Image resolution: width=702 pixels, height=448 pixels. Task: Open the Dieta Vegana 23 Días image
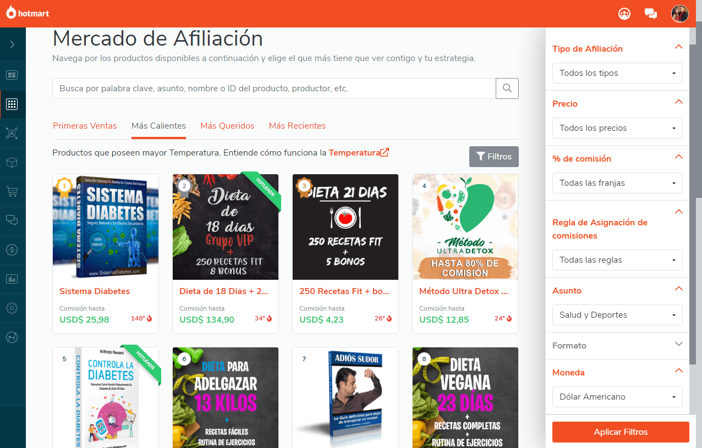coord(465,397)
